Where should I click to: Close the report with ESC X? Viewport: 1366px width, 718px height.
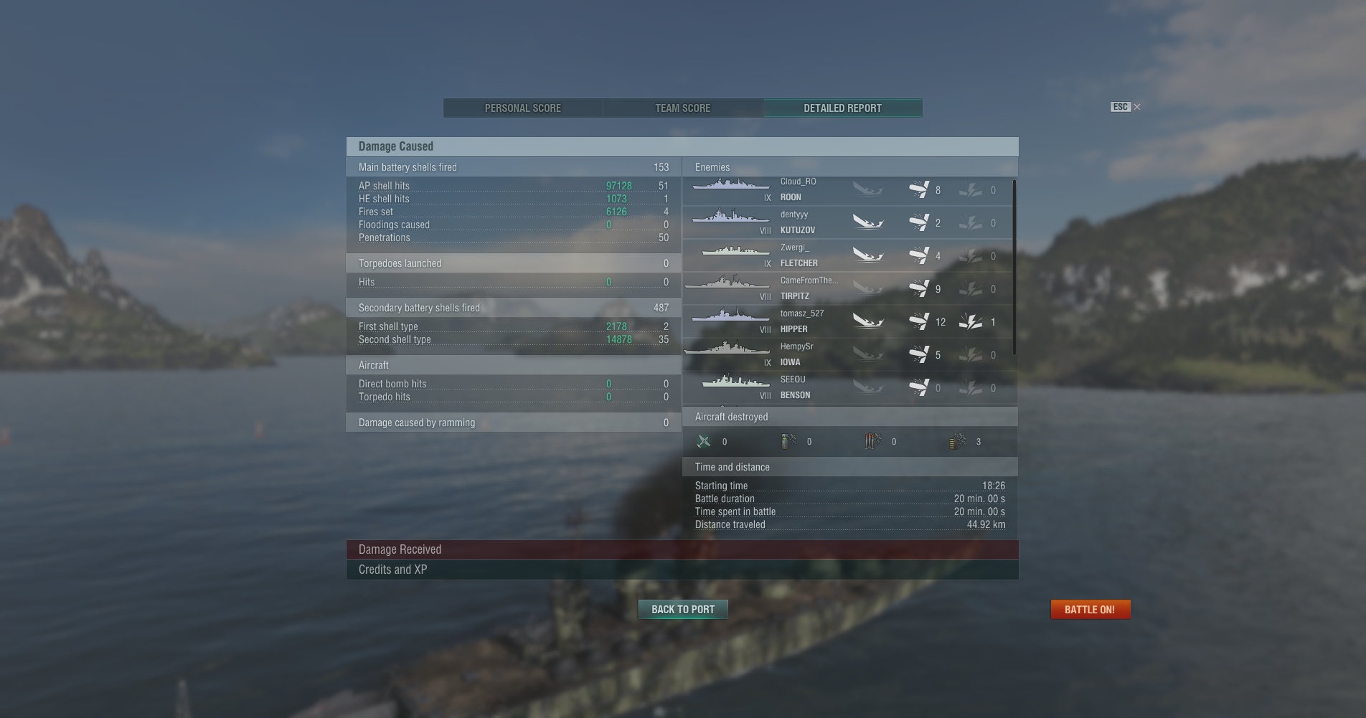tap(1126, 107)
